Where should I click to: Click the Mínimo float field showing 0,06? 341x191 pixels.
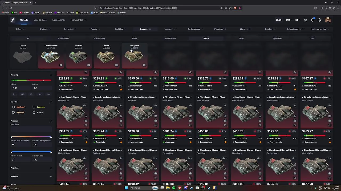[x=20, y=88]
